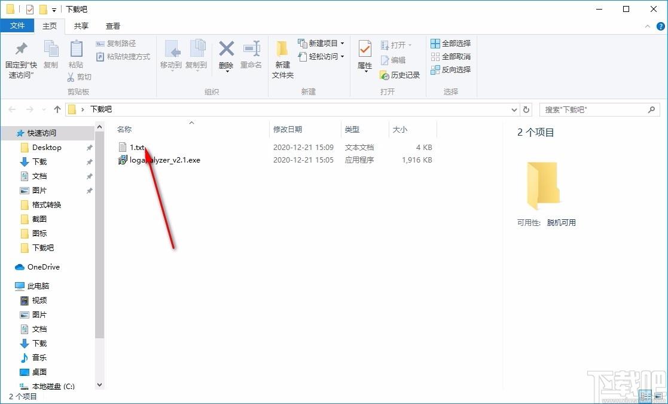Open OneDrive in the sidebar

tap(44, 267)
